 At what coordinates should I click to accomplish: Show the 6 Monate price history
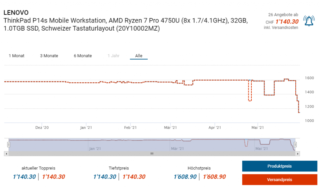83,56
